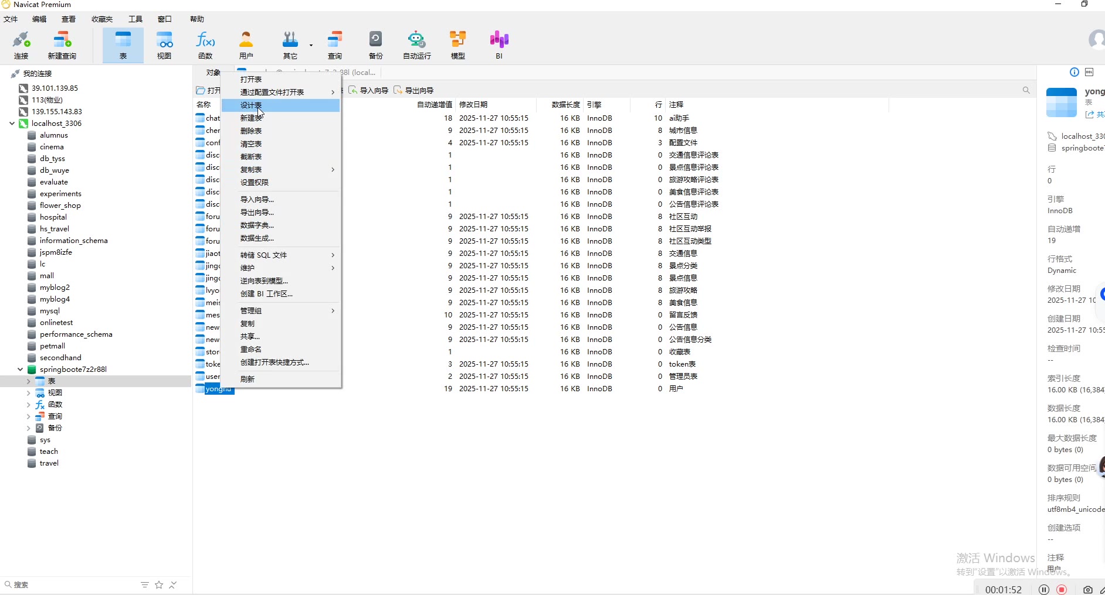The height and width of the screenshot is (595, 1105).
Task: Open the 备份 backup toolbar icon
Action: [376, 45]
